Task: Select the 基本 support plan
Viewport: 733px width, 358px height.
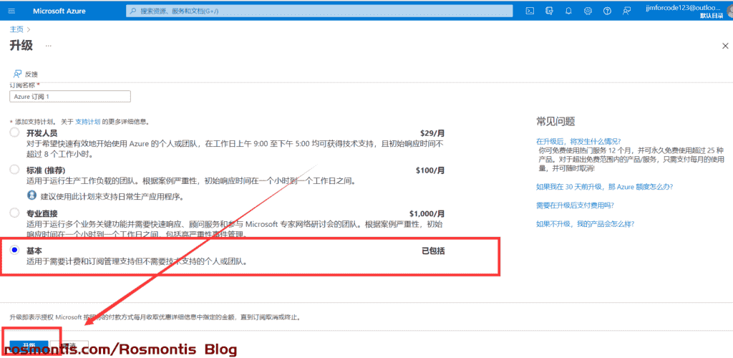Action: pos(14,251)
